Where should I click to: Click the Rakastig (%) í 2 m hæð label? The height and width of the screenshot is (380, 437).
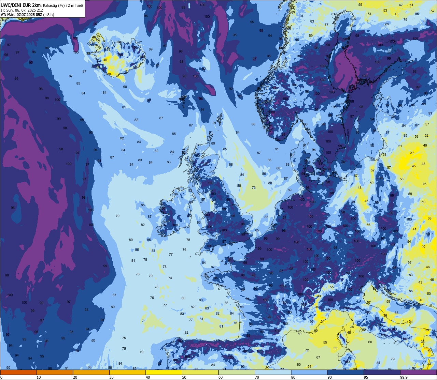click(x=63, y=5)
